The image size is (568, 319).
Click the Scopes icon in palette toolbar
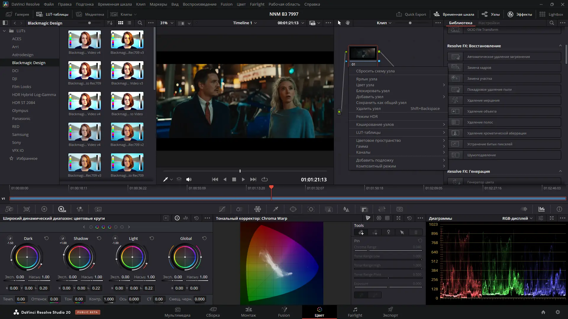(542, 209)
